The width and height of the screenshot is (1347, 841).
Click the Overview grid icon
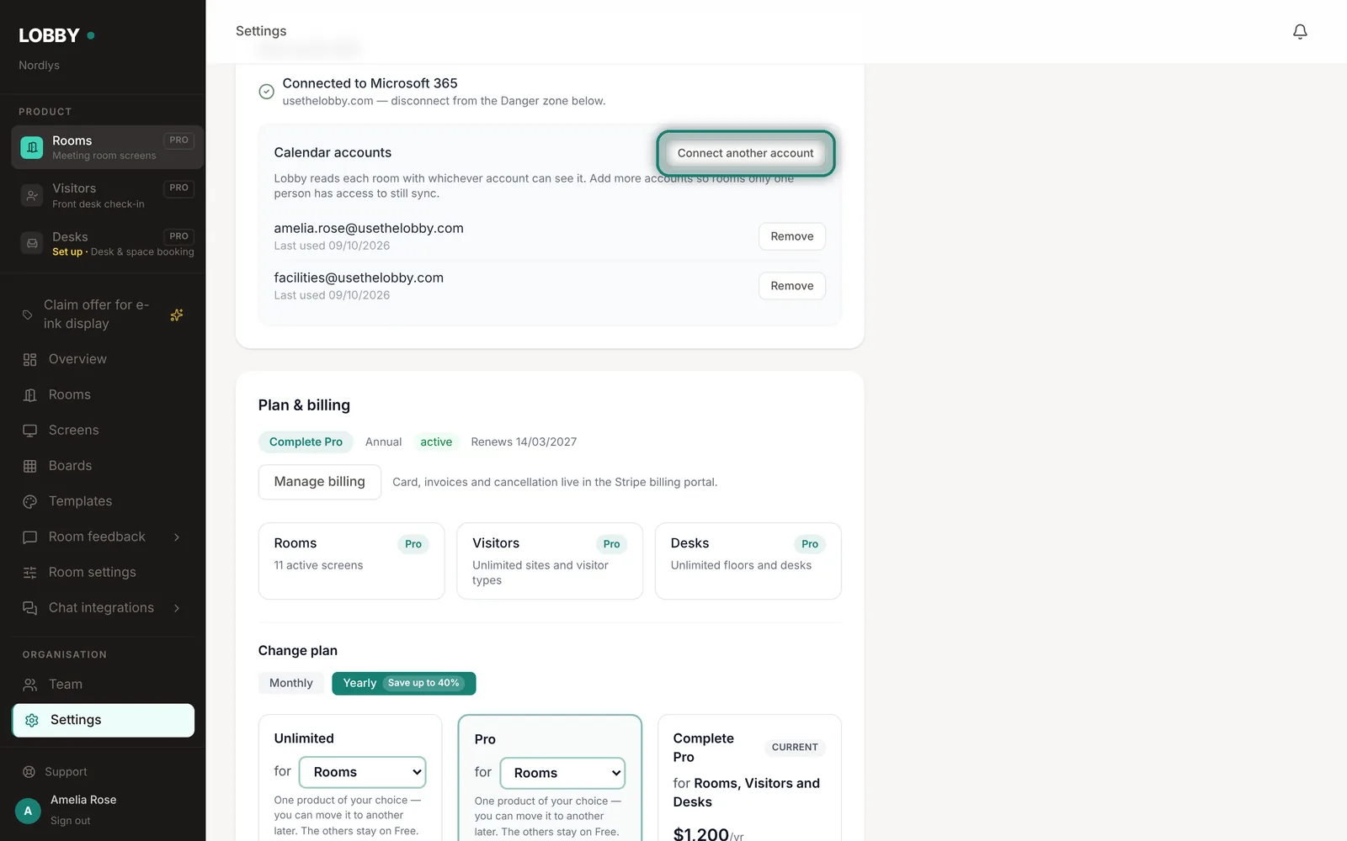tap(30, 359)
